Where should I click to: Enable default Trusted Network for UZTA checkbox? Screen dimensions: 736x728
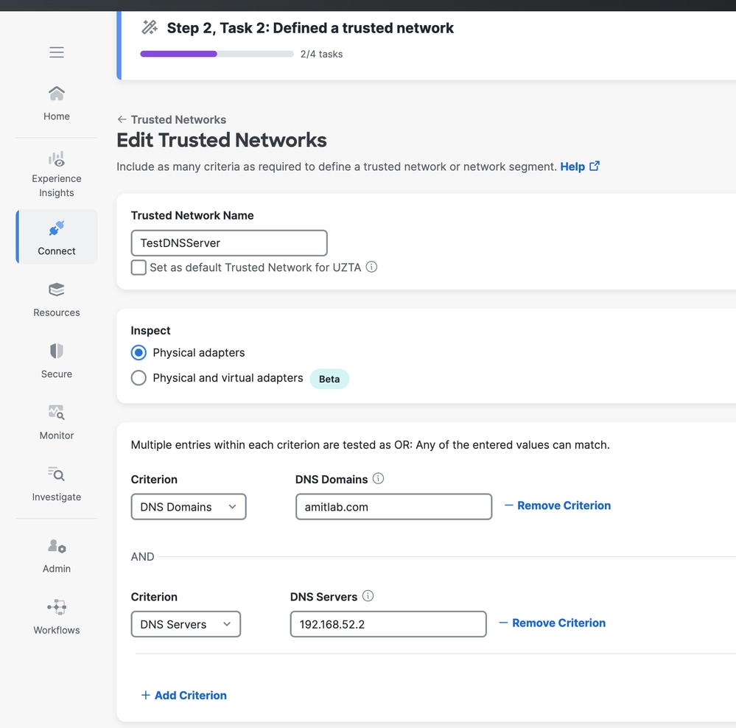pos(139,267)
